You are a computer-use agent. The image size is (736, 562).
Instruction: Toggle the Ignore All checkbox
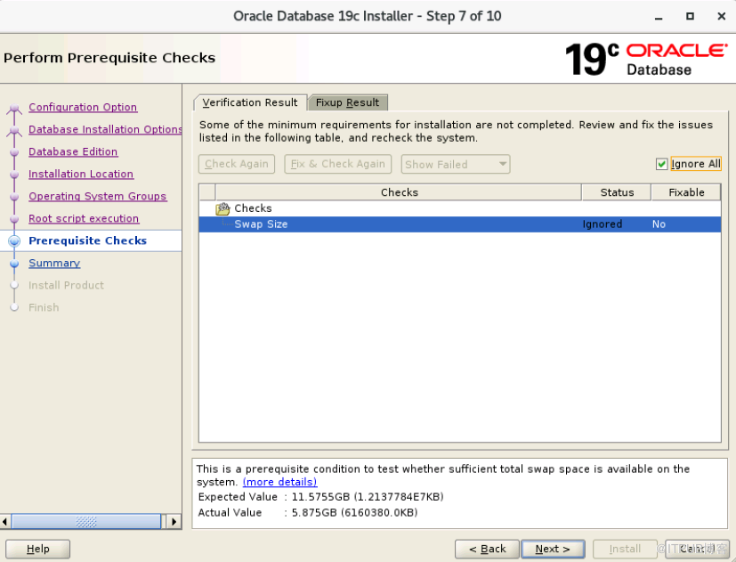(x=661, y=164)
